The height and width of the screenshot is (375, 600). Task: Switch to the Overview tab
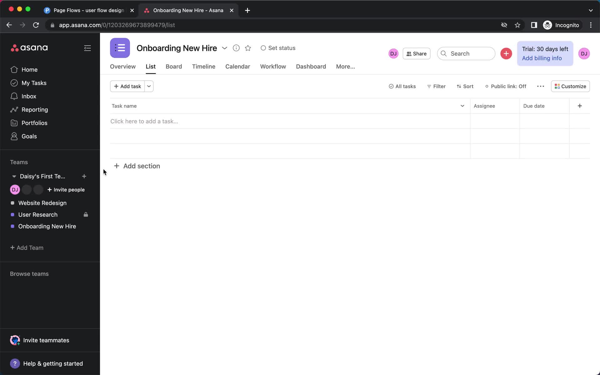tap(122, 67)
